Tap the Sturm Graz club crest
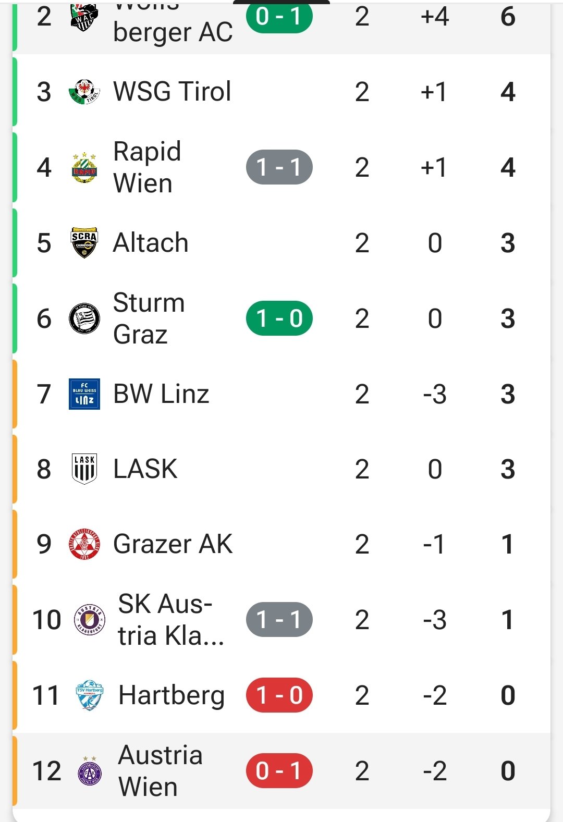Viewport: 563px width, 822px height. pyautogui.click(x=84, y=318)
